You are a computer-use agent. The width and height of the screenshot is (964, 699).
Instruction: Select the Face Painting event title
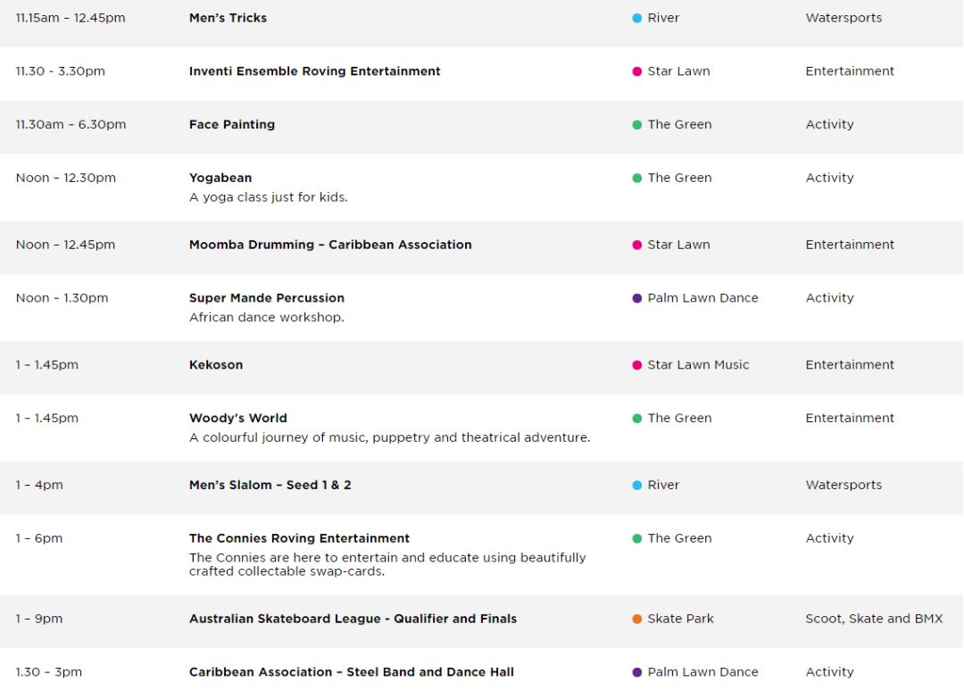point(232,125)
